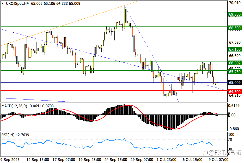Click the 66.302 green price label
The image size is (244, 163).
[235, 63]
